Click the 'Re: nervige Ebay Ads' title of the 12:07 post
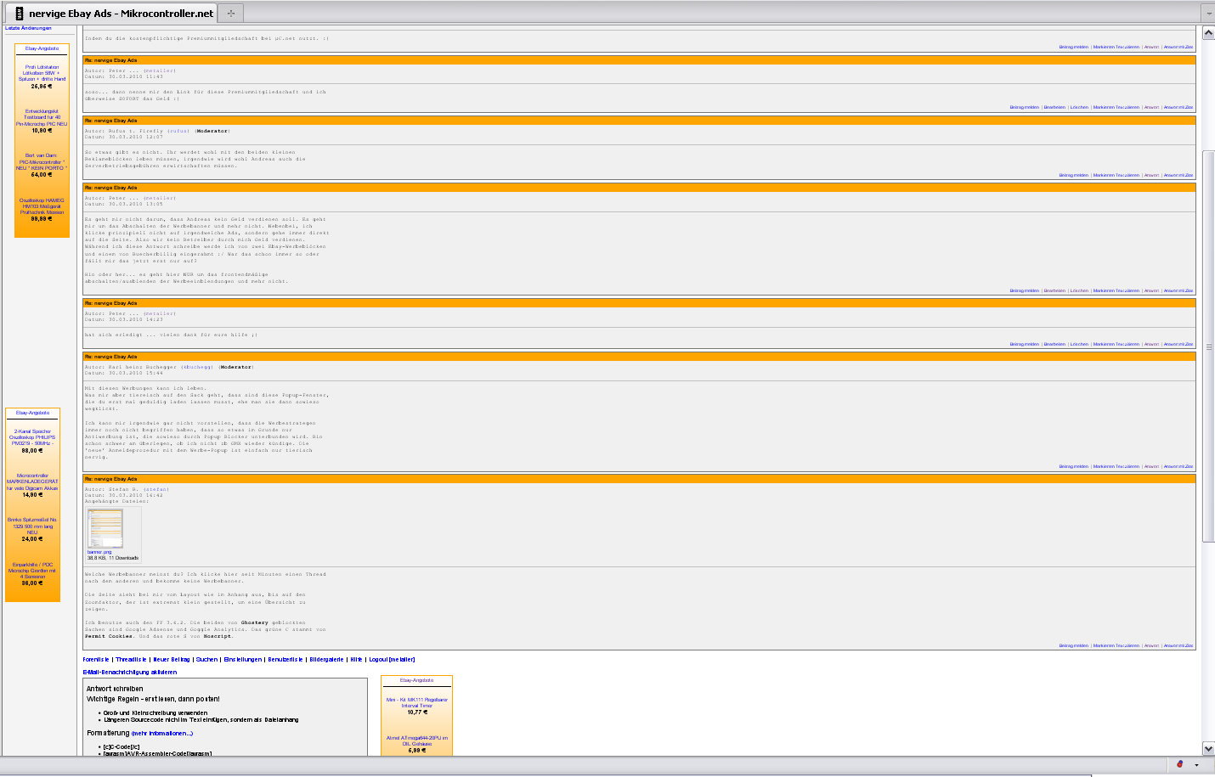1215x777 pixels. click(110, 121)
